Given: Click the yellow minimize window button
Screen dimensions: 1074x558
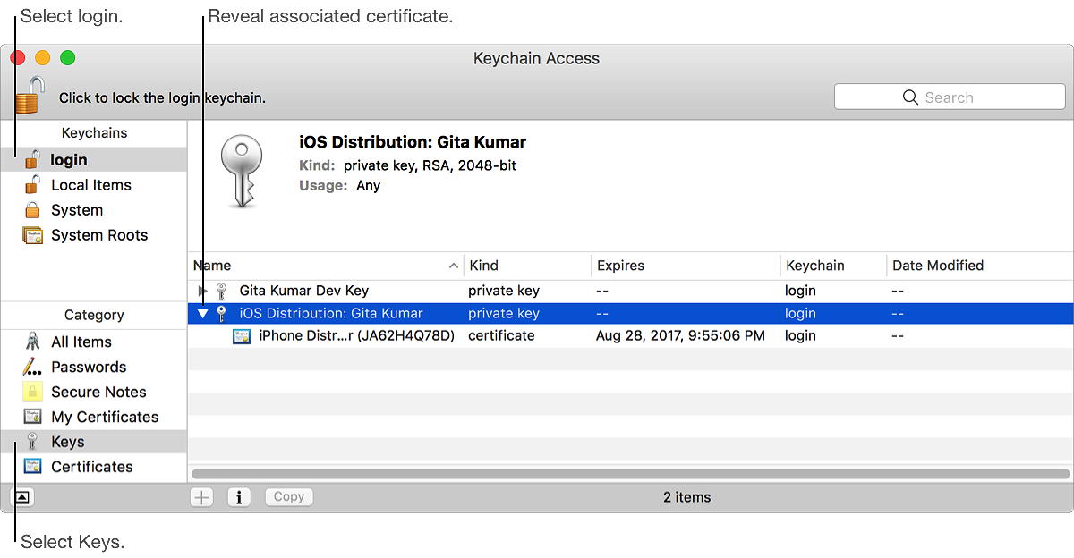Looking at the screenshot, I should [43, 58].
